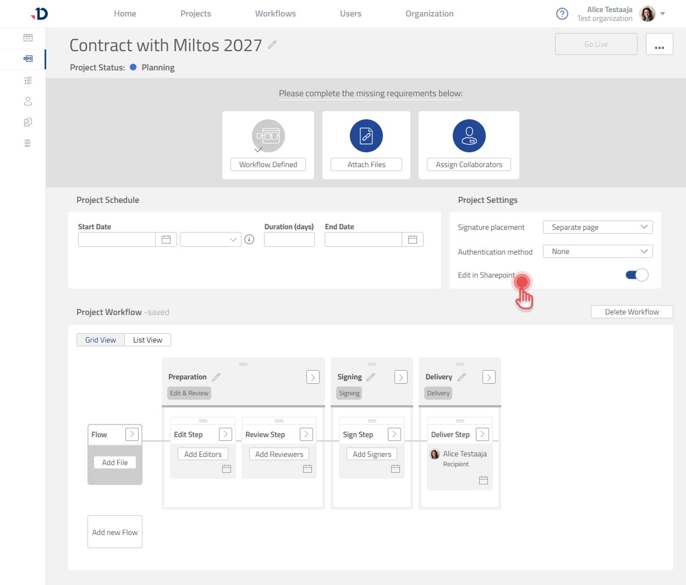
Task: Open the help question mark icon
Action: point(562,14)
